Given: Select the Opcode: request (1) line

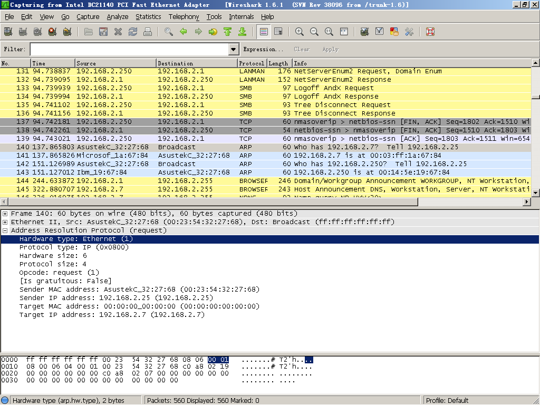Looking at the screenshot, I should click(59, 273).
